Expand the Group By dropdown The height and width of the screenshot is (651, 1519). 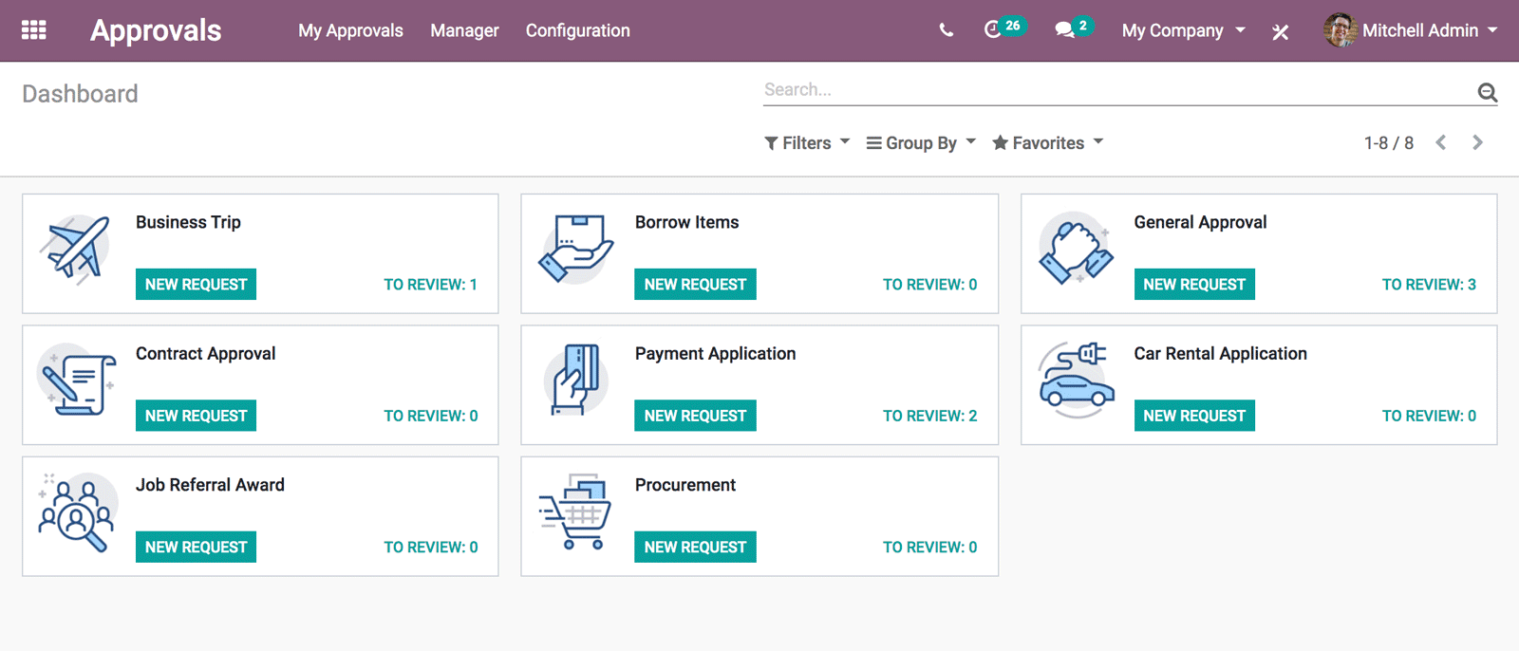click(920, 143)
